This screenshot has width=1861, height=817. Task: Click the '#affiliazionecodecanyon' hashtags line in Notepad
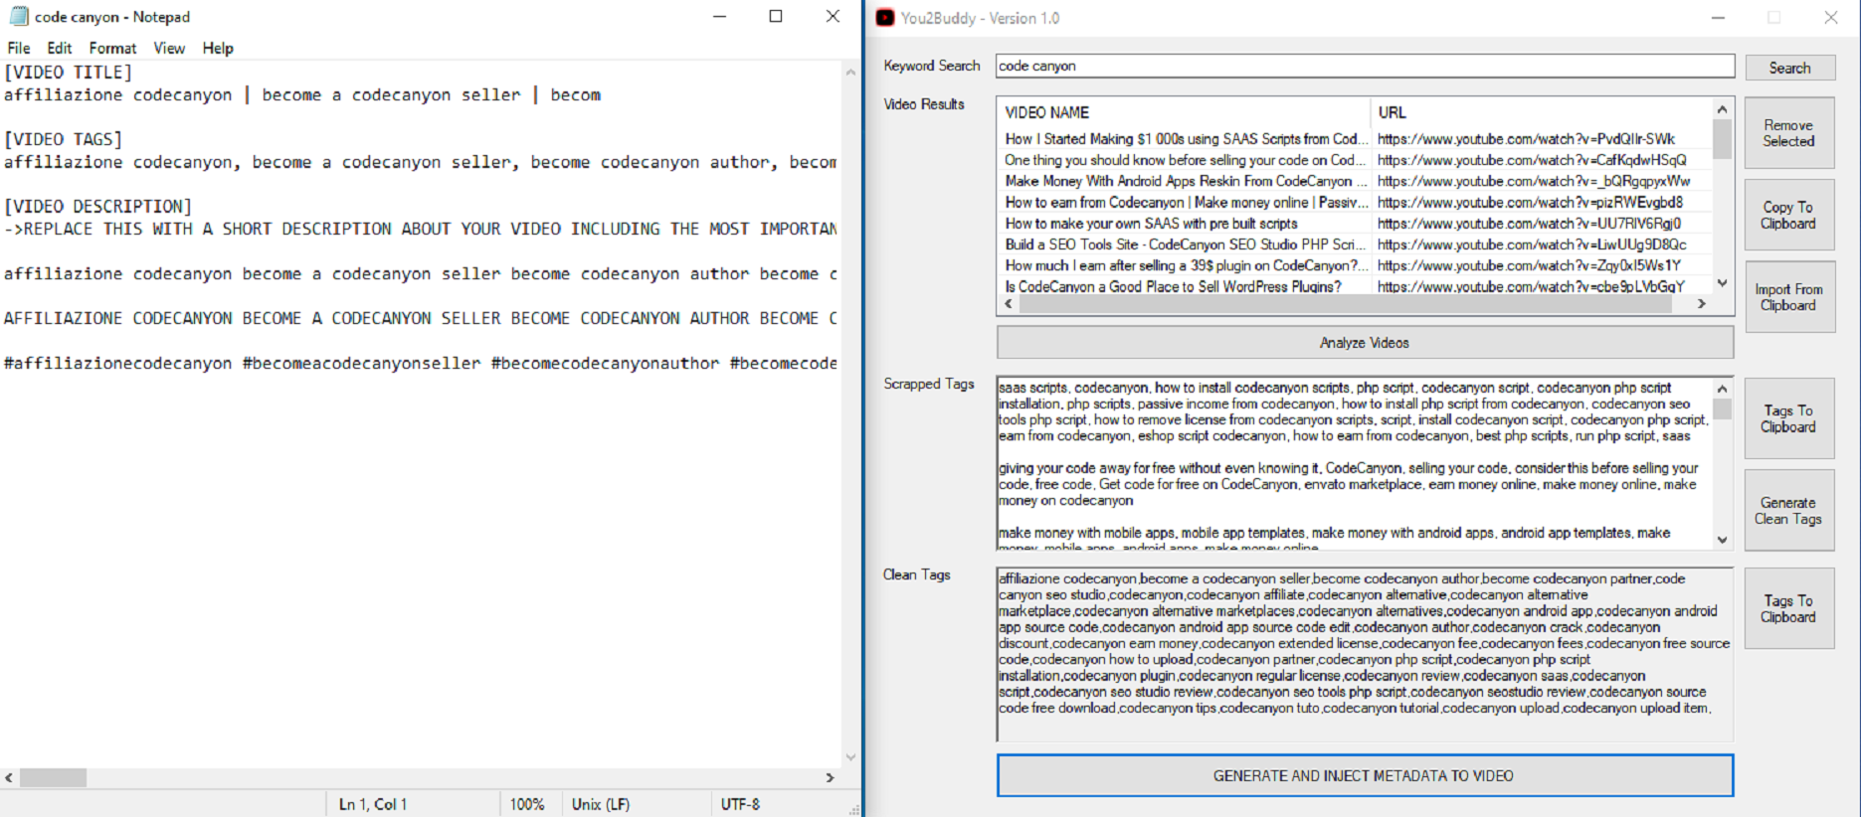click(421, 364)
